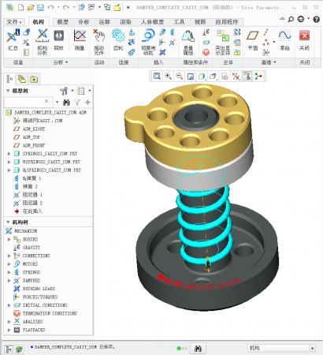Click the repaint icon in graphics toolbar

pos(191,77)
